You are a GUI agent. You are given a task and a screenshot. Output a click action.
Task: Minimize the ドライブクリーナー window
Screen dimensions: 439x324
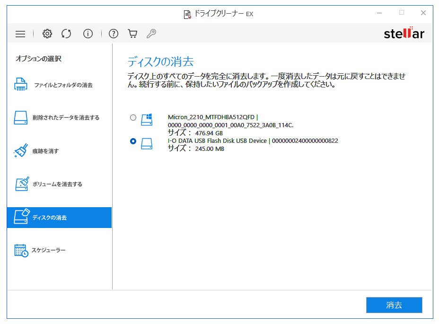(x=379, y=13)
